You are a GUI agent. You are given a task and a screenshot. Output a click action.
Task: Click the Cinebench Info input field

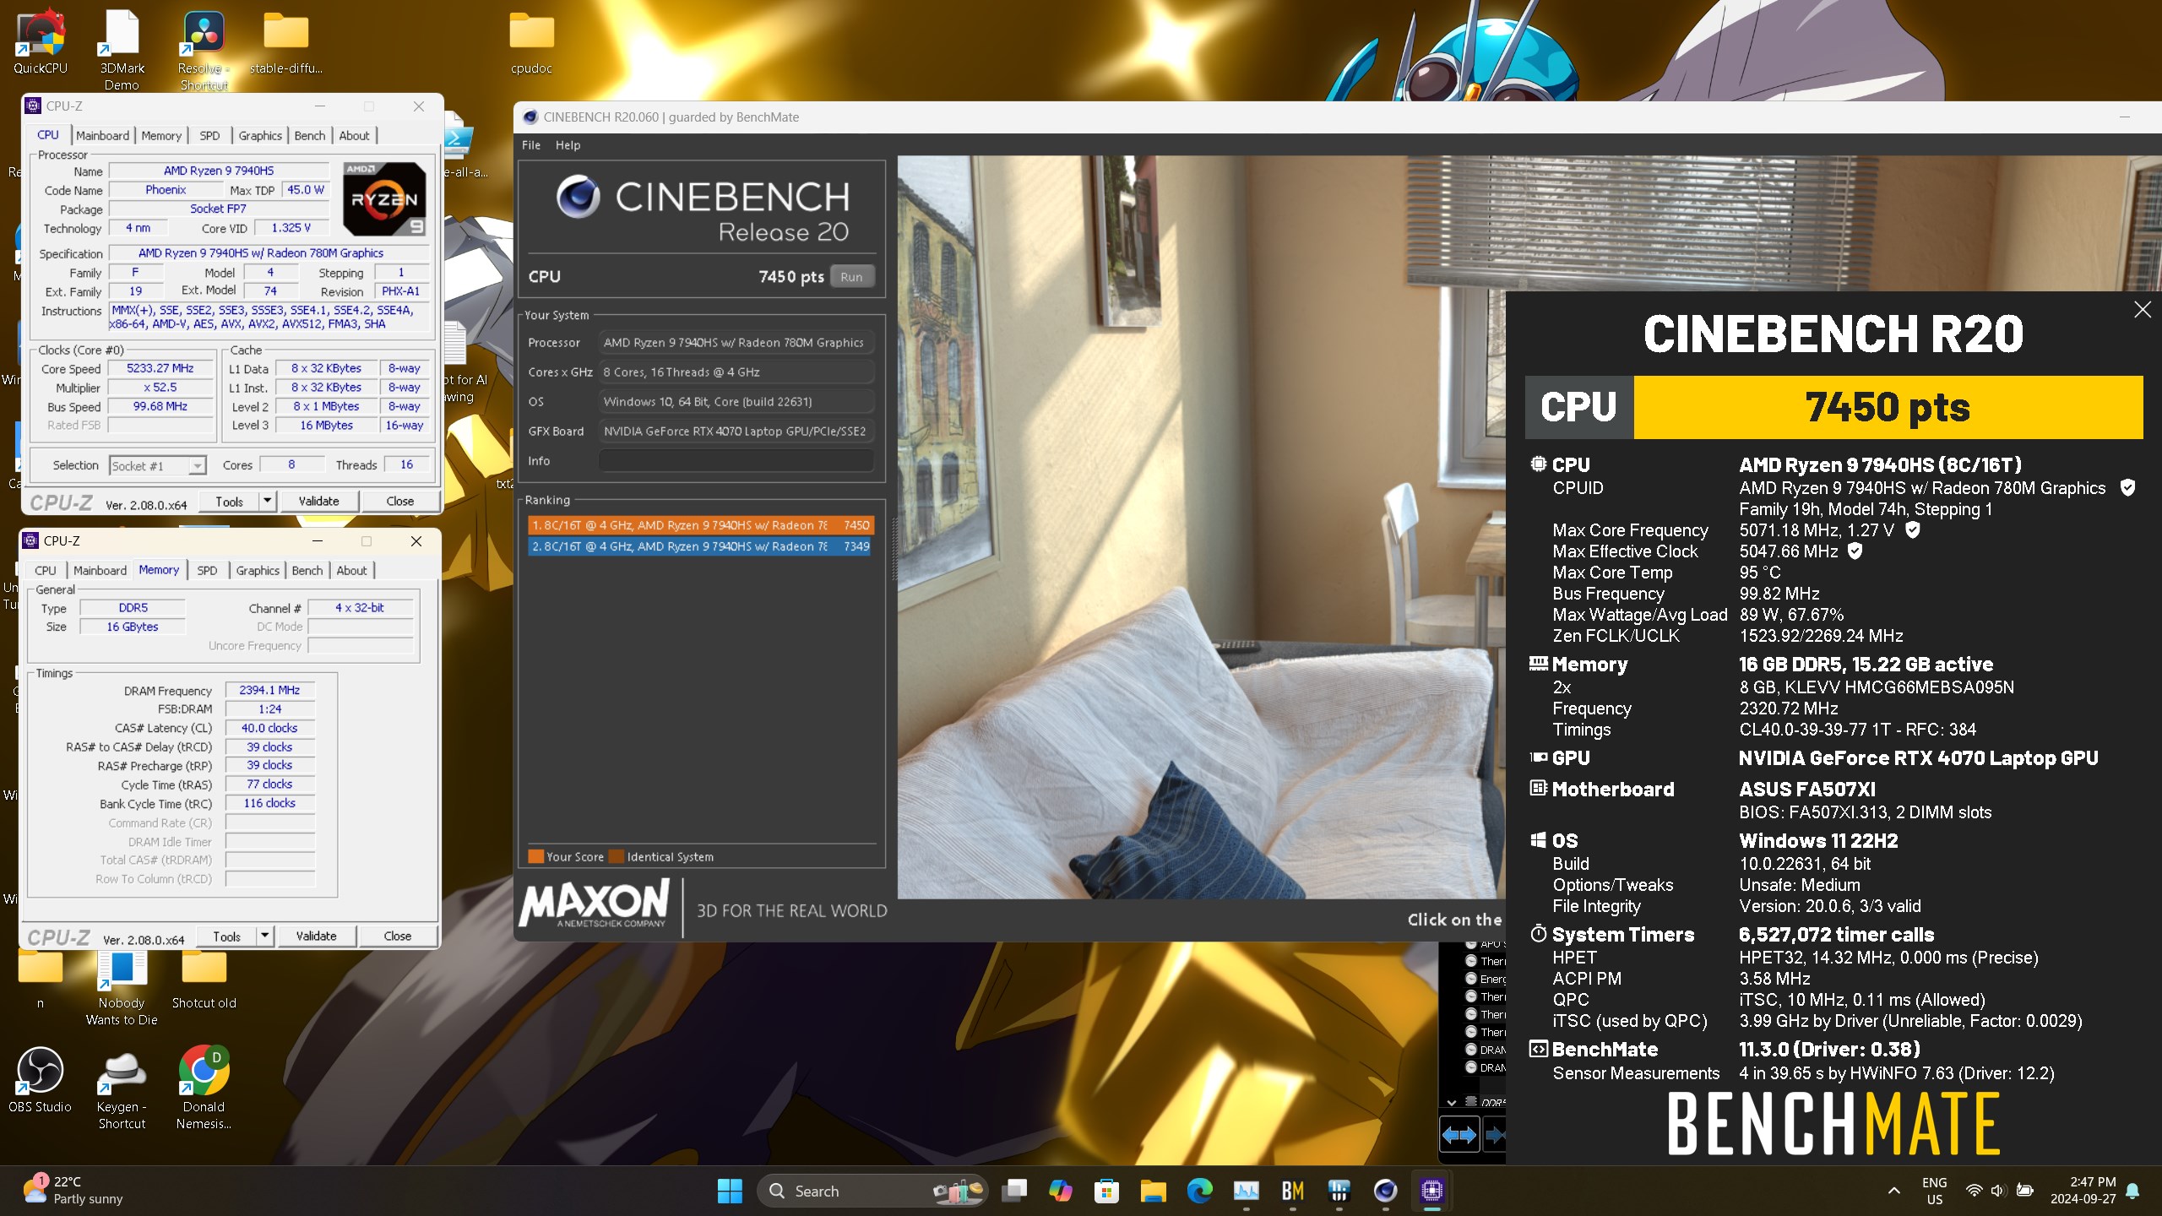[x=736, y=461]
